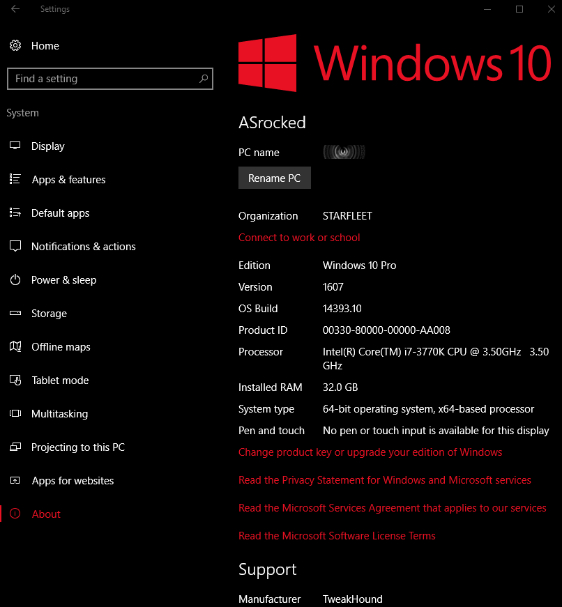The width and height of the screenshot is (562, 607).
Task: Open Microsoft Services Agreement link
Action: pos(393,508)
